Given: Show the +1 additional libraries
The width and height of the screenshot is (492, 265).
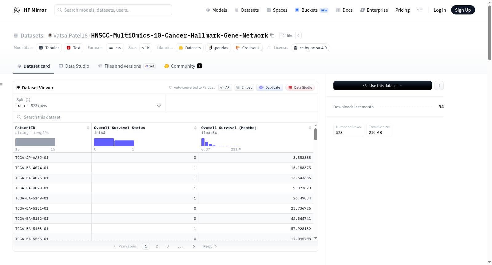Looking at the screenshot, I should pos(267,48).
